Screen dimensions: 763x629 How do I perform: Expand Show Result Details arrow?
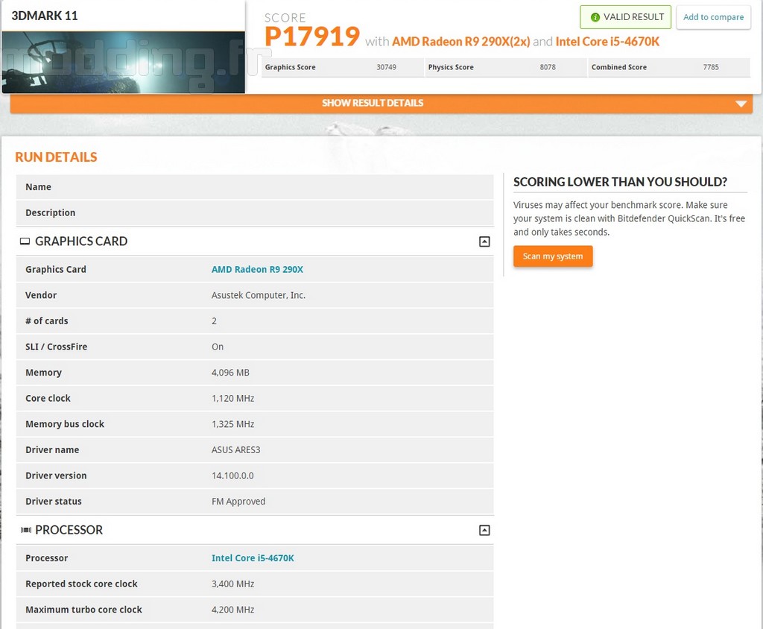pos(741,104)
